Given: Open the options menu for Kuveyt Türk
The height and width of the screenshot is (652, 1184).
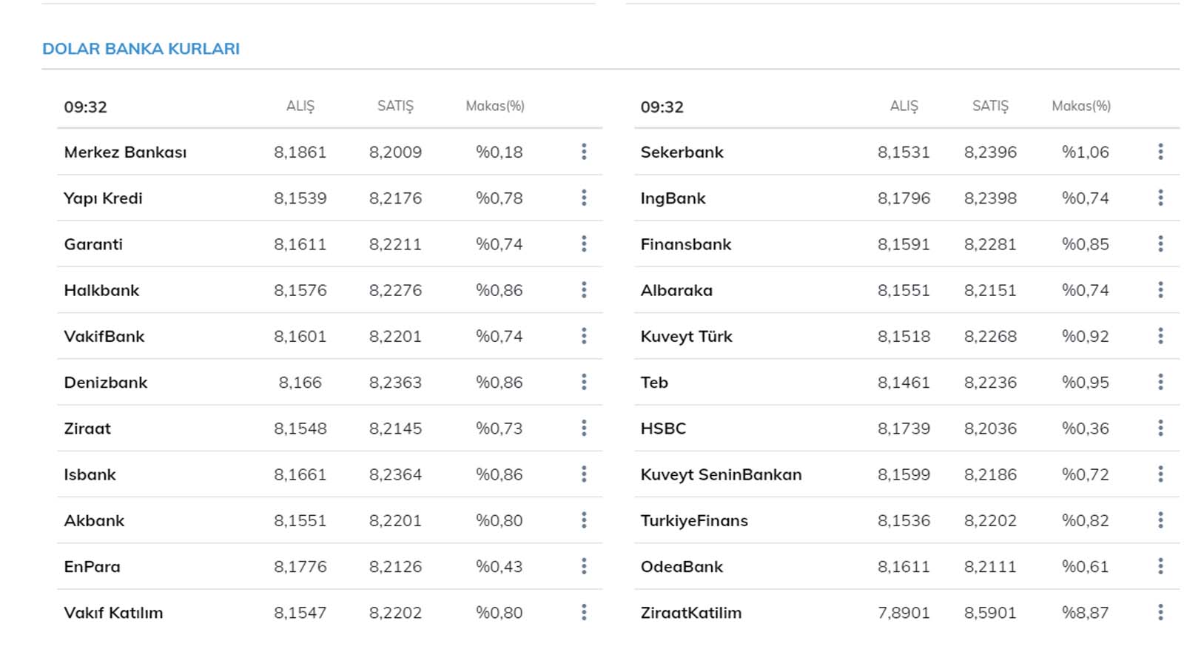Looking at the screenshot, I should 1160,336.
